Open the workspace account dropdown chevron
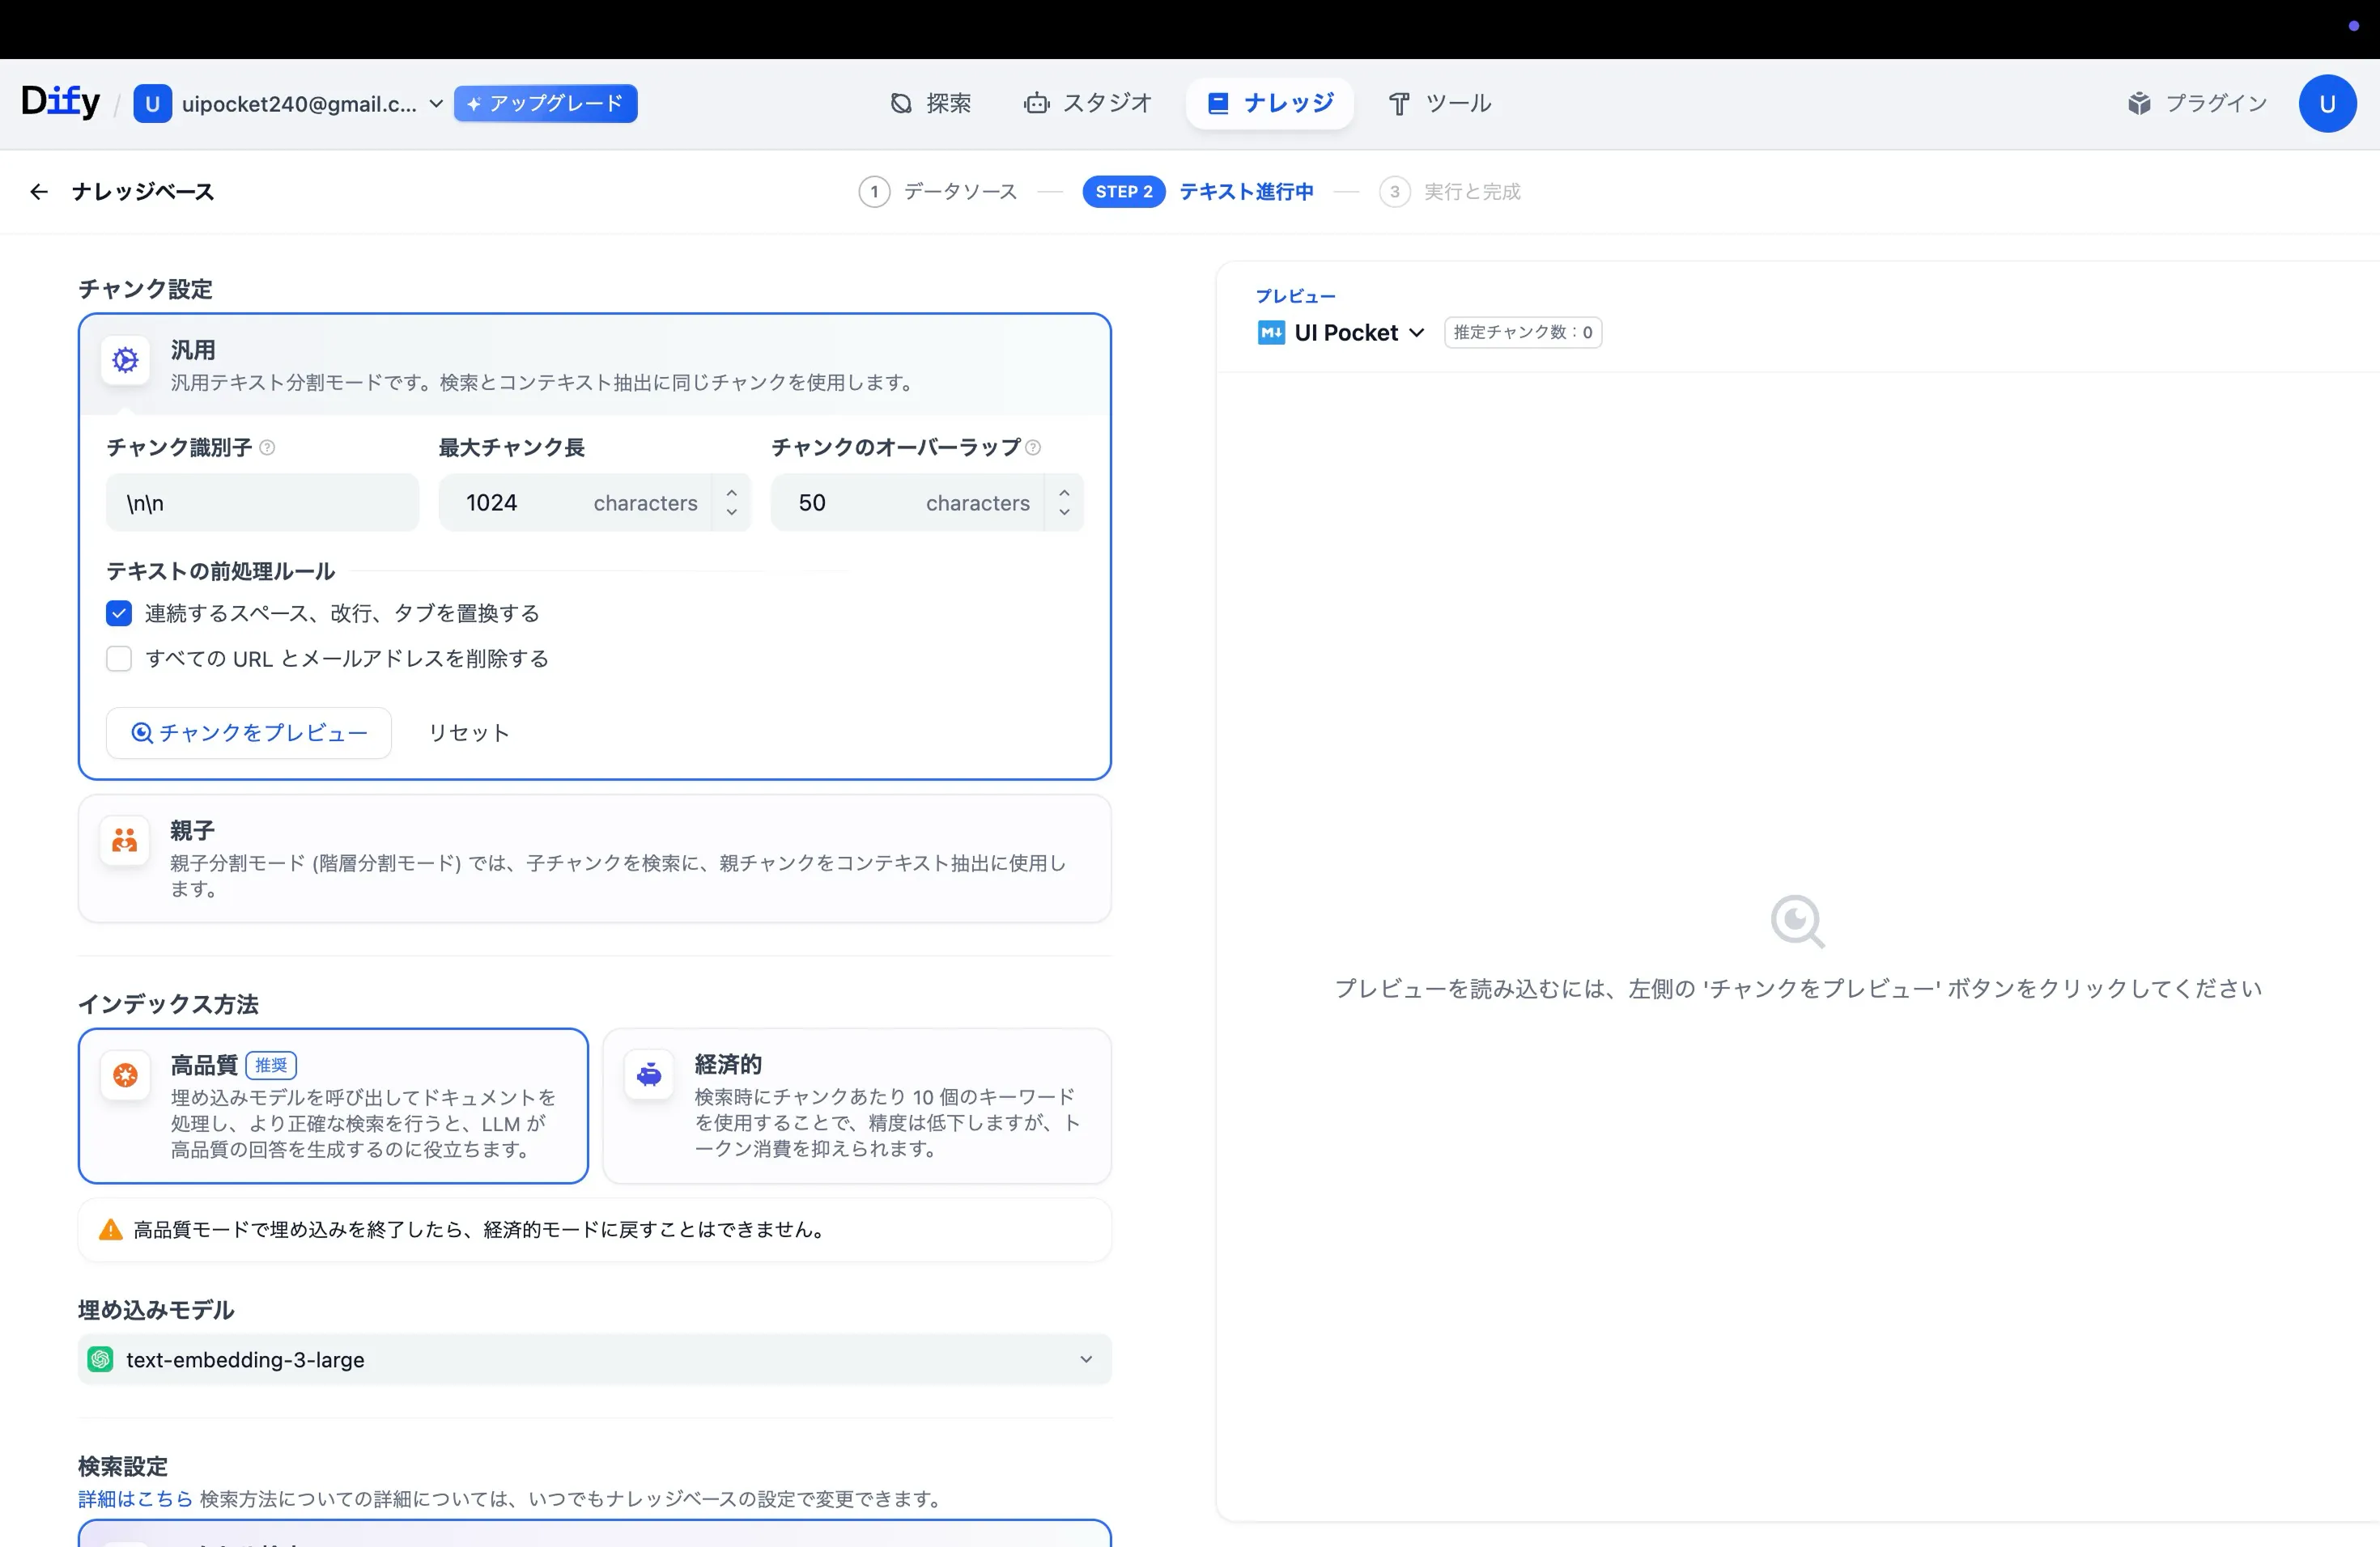Image resolution: width=2380 pixels, height=1547 pixels. [436, 104]
